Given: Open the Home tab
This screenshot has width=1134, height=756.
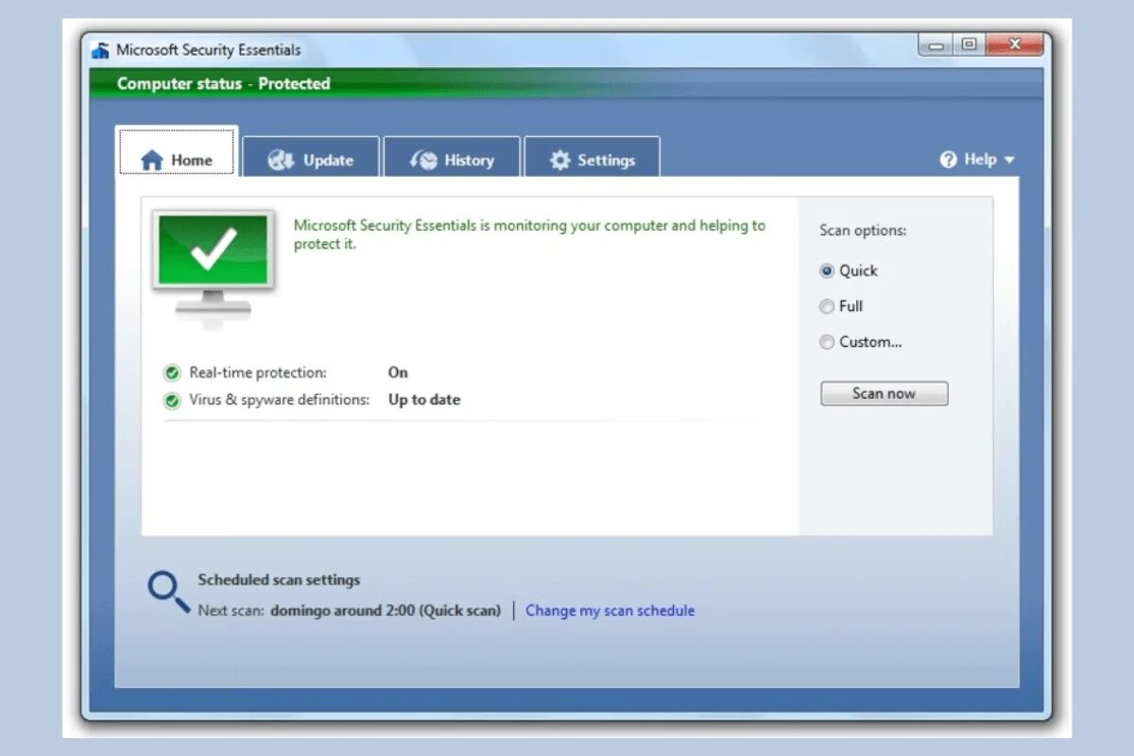Looking at the screenshot, I should [x=177, y=152].
